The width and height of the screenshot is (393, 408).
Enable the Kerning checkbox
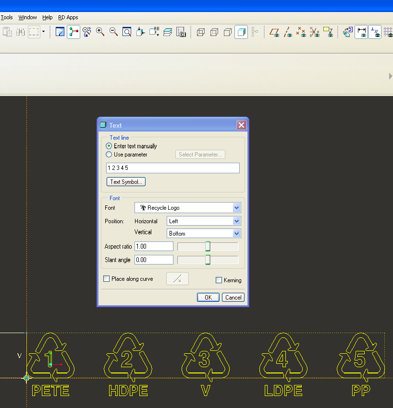coord(219,280)
